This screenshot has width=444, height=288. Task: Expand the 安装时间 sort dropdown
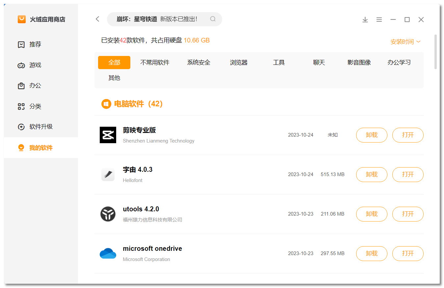pos(405,42)
